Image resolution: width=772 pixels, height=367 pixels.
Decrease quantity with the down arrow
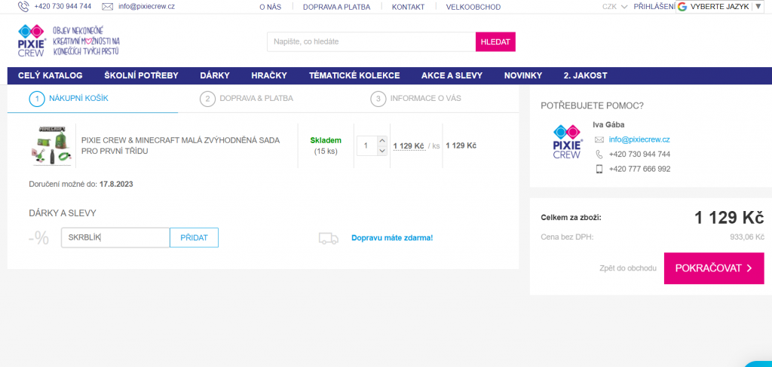(382, 151)
